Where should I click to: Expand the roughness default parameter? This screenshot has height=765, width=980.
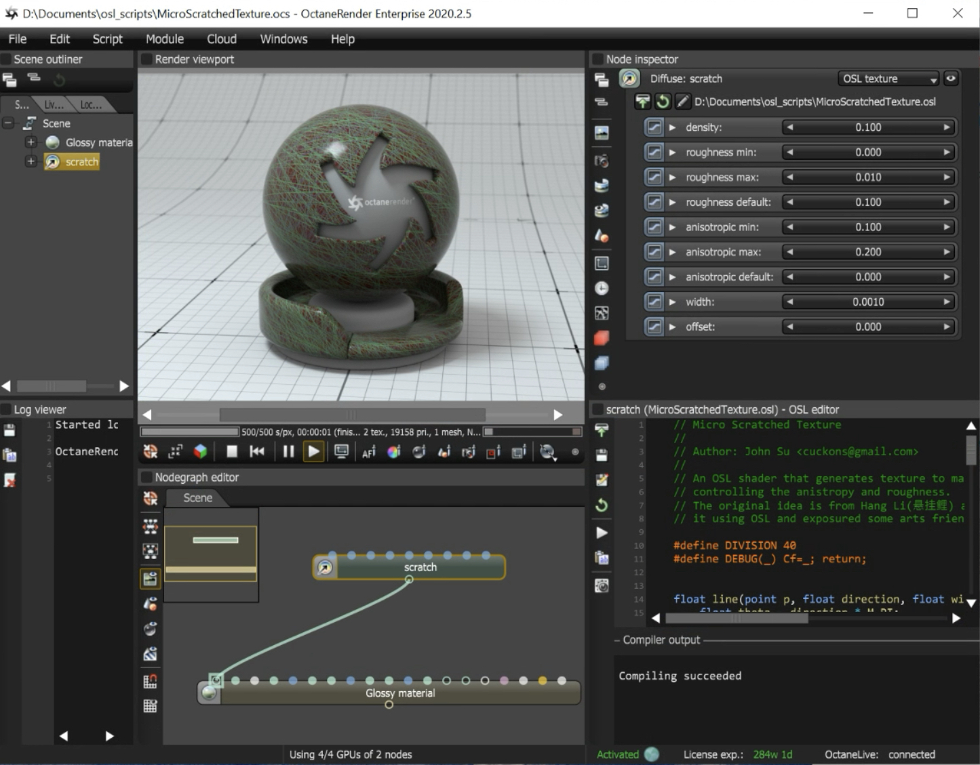[x=672, y=202]
